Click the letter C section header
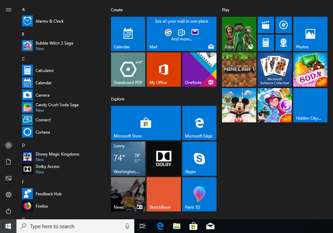333x233 pixels. [23, 59]
